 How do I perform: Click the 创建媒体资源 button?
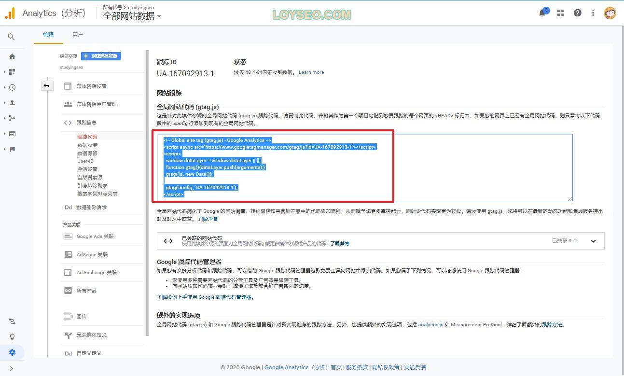101,56
